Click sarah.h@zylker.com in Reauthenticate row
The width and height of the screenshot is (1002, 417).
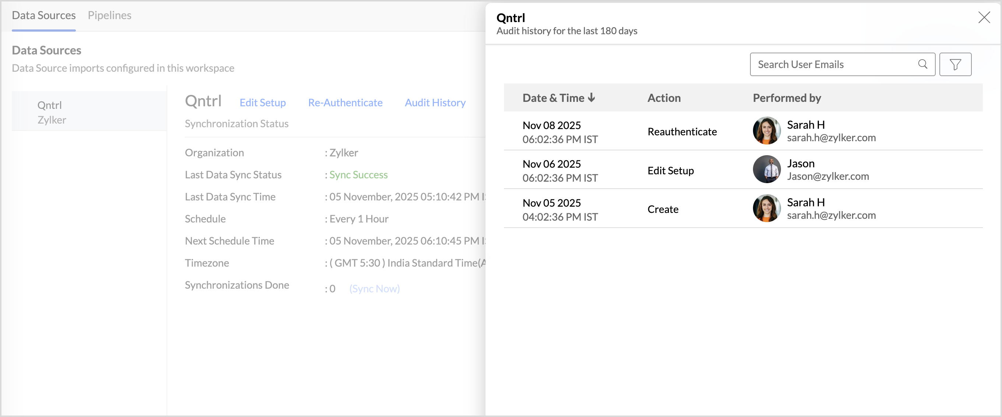coord(831,138)
